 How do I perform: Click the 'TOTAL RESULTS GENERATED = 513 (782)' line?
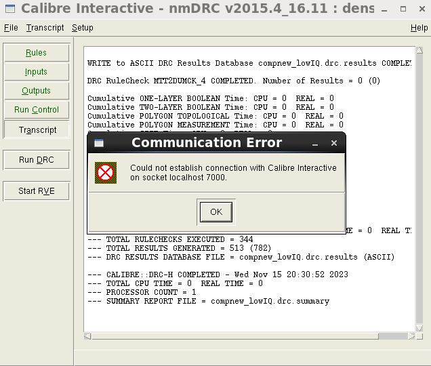coord(179,248)
